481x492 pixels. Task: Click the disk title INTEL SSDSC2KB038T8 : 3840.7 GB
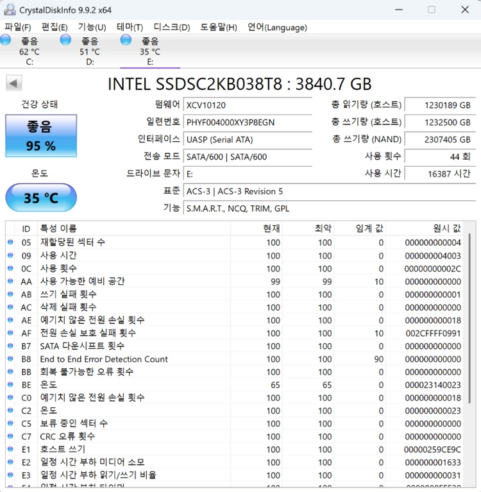pos(240,84)
